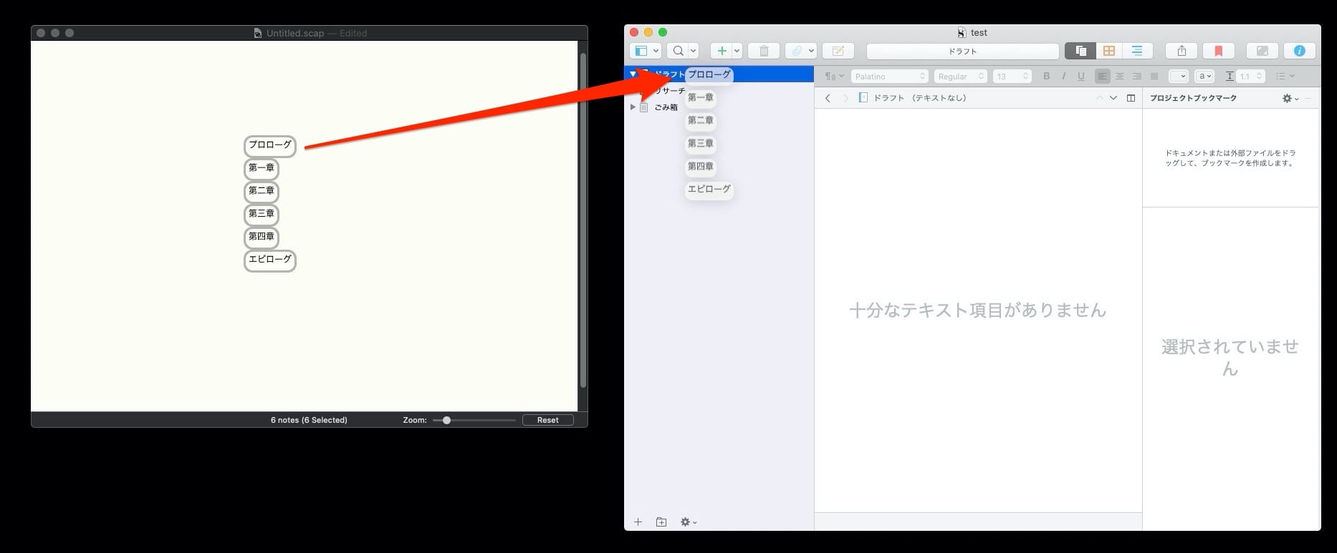Enter Composition mode via toolbar icon

(x=1262, y=51)
